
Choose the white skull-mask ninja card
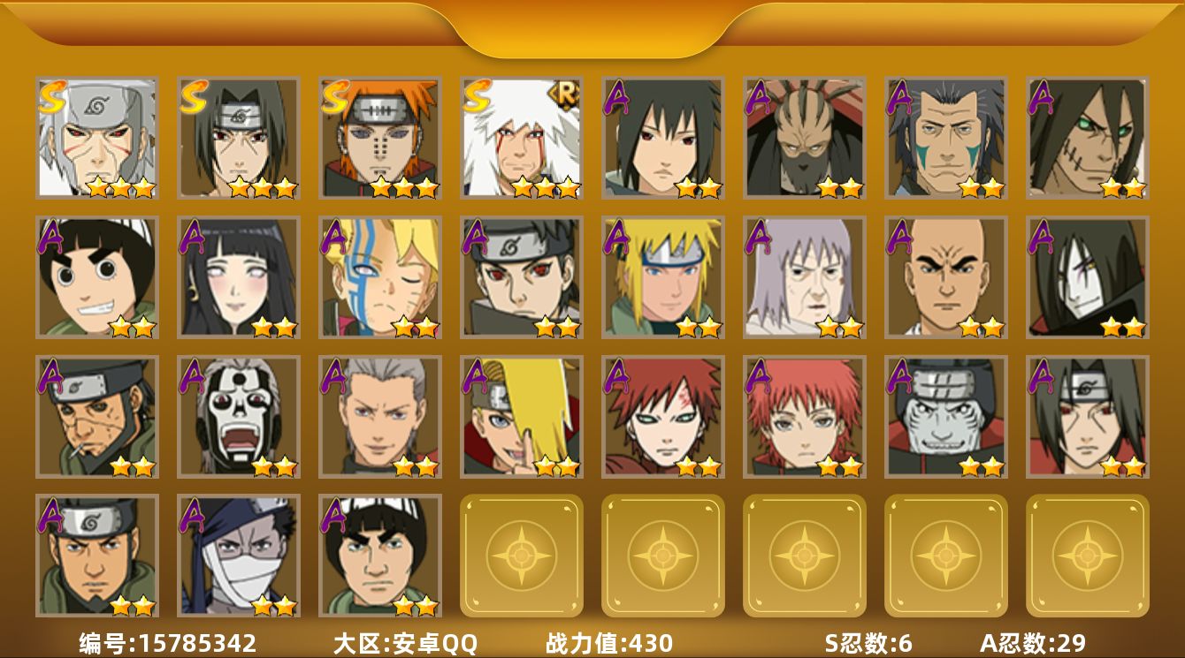click(239, 417)
